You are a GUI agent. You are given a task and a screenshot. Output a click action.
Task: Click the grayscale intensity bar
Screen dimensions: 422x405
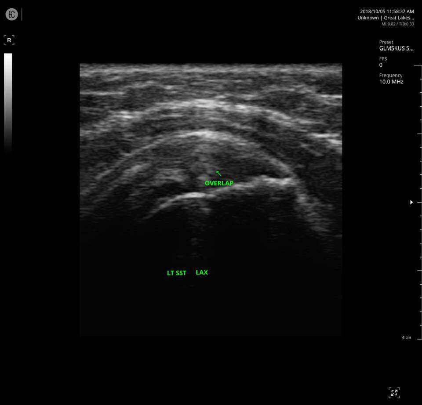coord(8,101)
